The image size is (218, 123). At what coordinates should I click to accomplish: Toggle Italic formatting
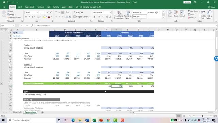click(29, 17)
